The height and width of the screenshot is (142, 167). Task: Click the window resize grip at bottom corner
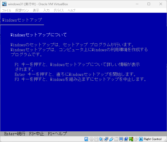(x=165, y=140)
